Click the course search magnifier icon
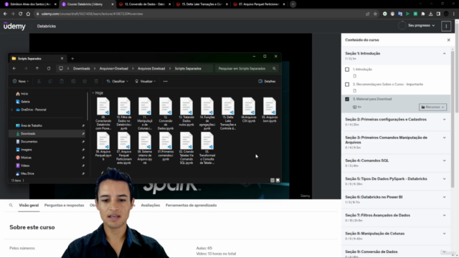Screen dimensions: 459x258 [11, 206]
